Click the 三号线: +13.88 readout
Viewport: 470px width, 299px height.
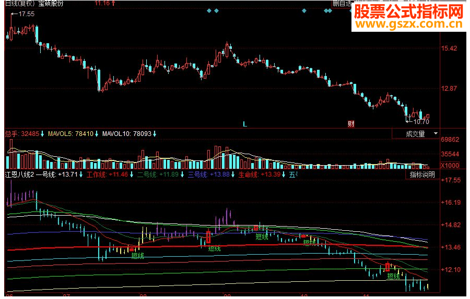(208, 175)
